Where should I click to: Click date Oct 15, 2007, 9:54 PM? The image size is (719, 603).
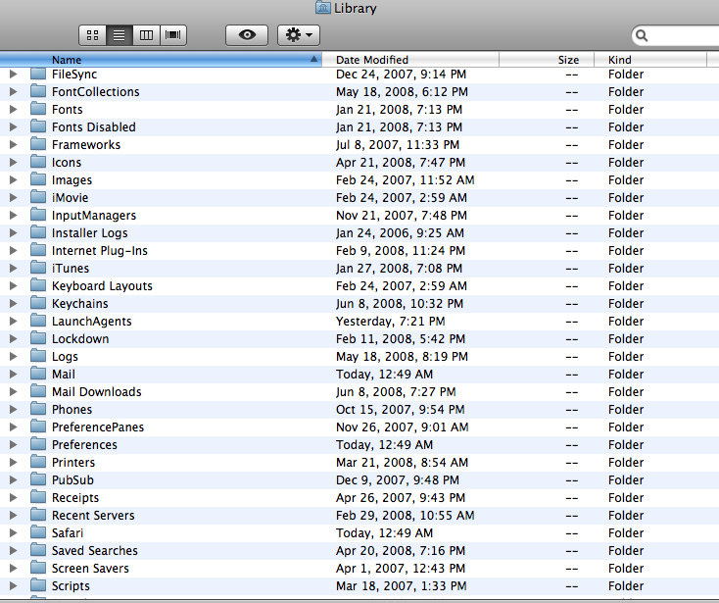(401, 409)
